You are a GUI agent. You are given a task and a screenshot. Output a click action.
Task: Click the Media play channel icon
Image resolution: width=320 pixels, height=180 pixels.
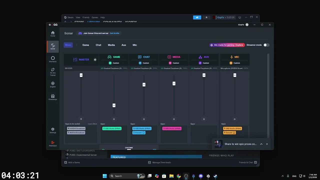pyautogui.click(x=169, y=57)
